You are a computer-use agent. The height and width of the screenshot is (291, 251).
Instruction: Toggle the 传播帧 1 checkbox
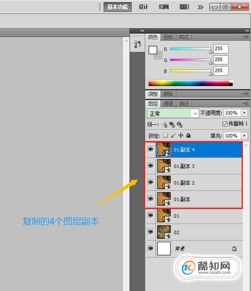(225, 124)
